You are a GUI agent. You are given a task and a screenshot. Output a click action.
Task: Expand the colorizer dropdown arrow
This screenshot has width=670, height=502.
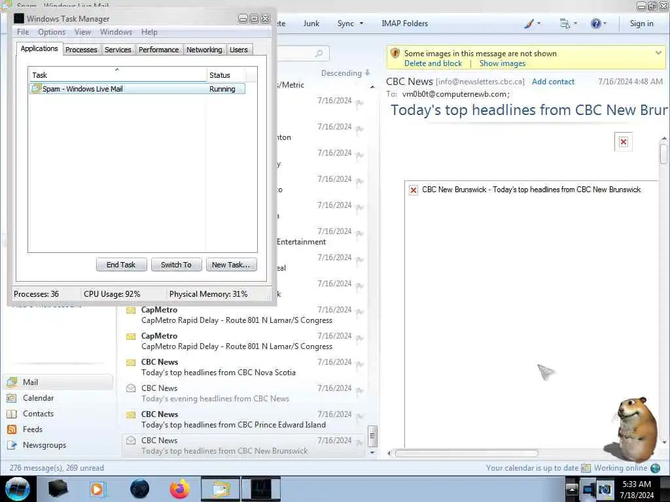coord(539,24)
